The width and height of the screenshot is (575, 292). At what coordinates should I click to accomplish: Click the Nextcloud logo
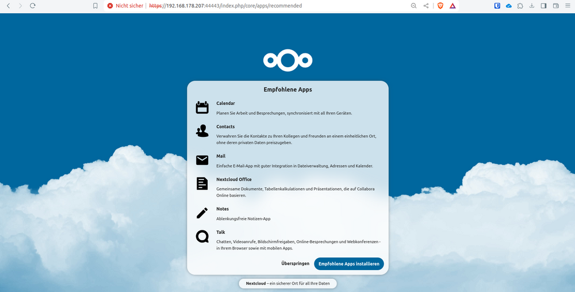288,60
